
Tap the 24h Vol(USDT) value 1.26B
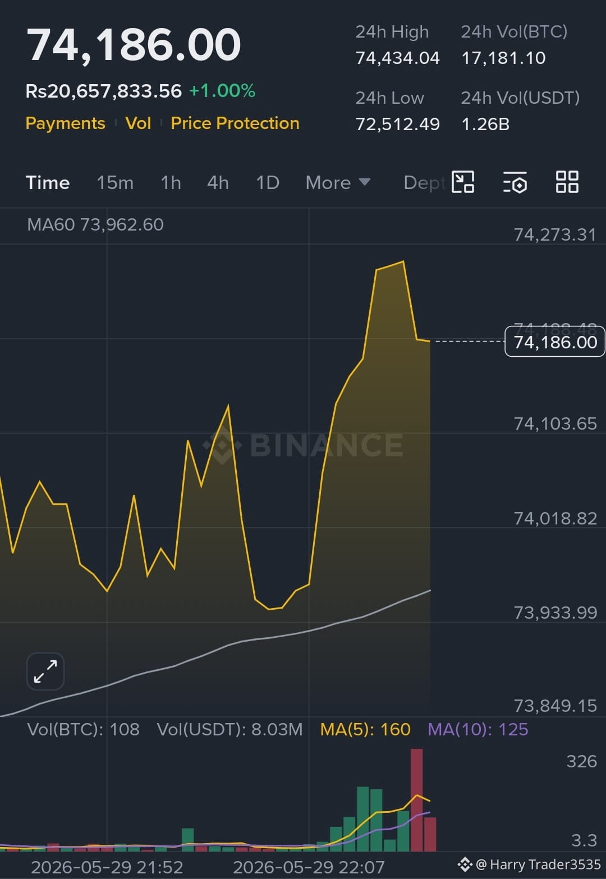[x=485, y=124]
